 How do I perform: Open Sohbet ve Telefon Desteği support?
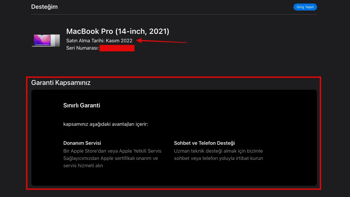pos(204,143)
